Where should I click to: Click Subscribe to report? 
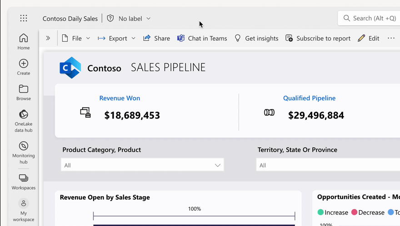tap(318, 38)
